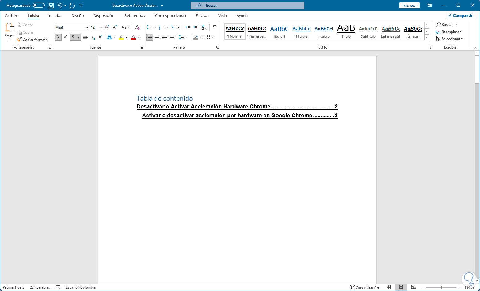Toggle the Autoguardado switch
Image resolution: width=480 pixels, height=291 pixels.
[39, 6]
